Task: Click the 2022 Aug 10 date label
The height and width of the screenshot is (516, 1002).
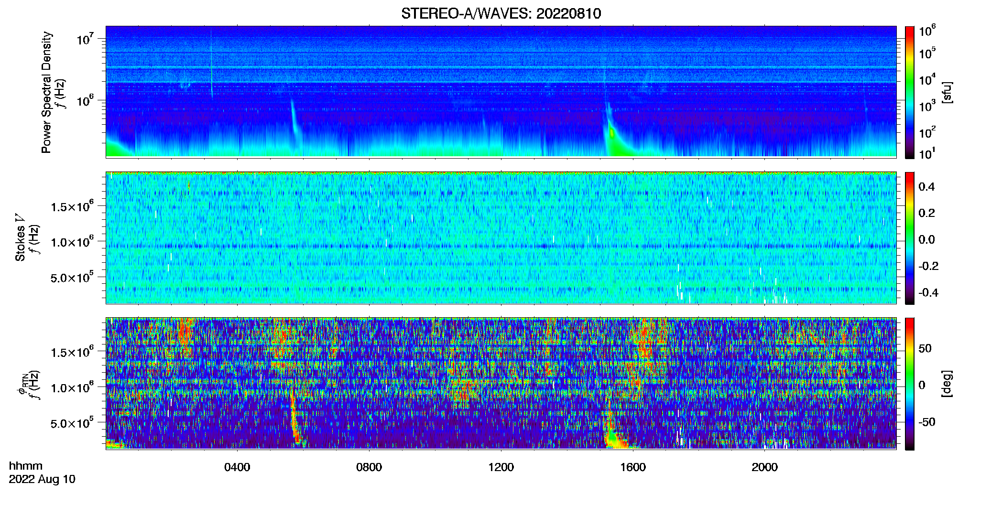Action: [x=42, y=479]
